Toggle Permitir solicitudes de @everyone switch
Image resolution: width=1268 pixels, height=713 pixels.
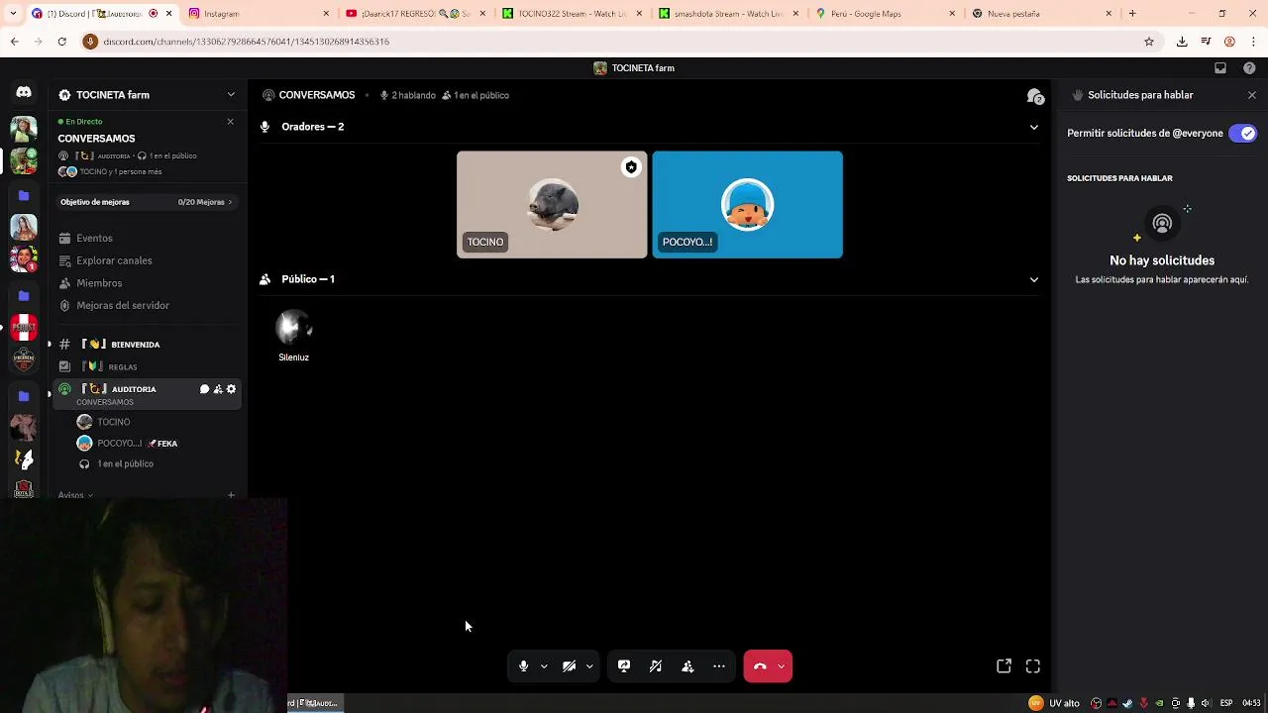click(1242, 134)
